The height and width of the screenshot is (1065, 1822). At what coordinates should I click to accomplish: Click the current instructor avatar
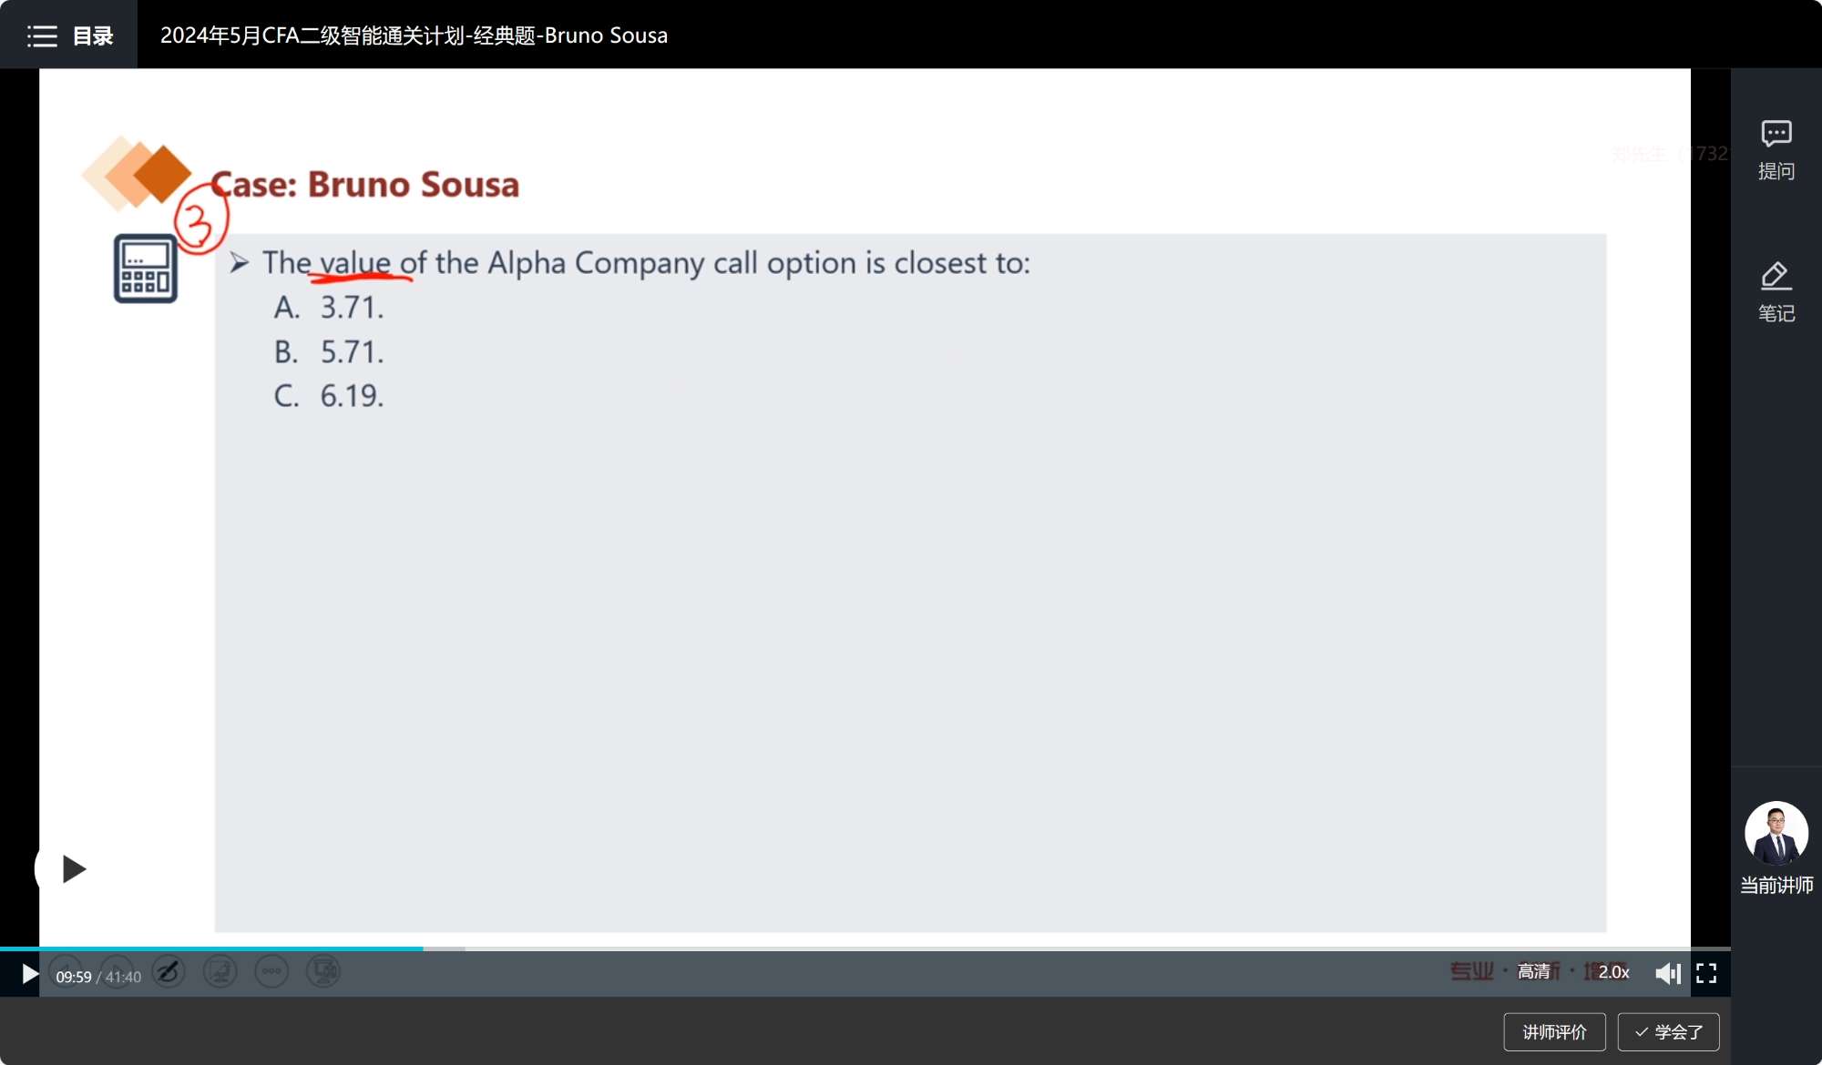[x=1776, y=833]
